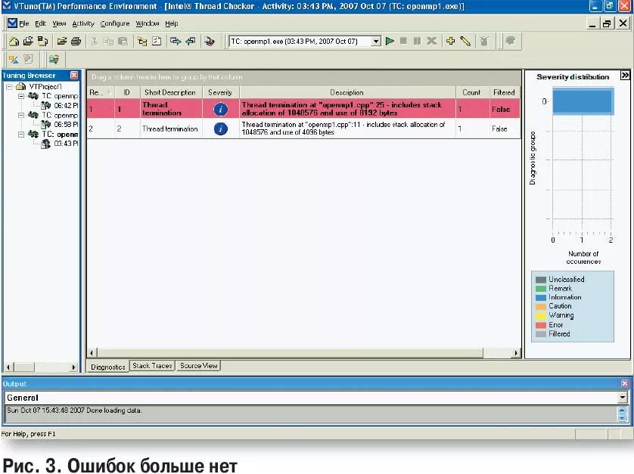Sort by the Severity column header

(x=220, y=92)
